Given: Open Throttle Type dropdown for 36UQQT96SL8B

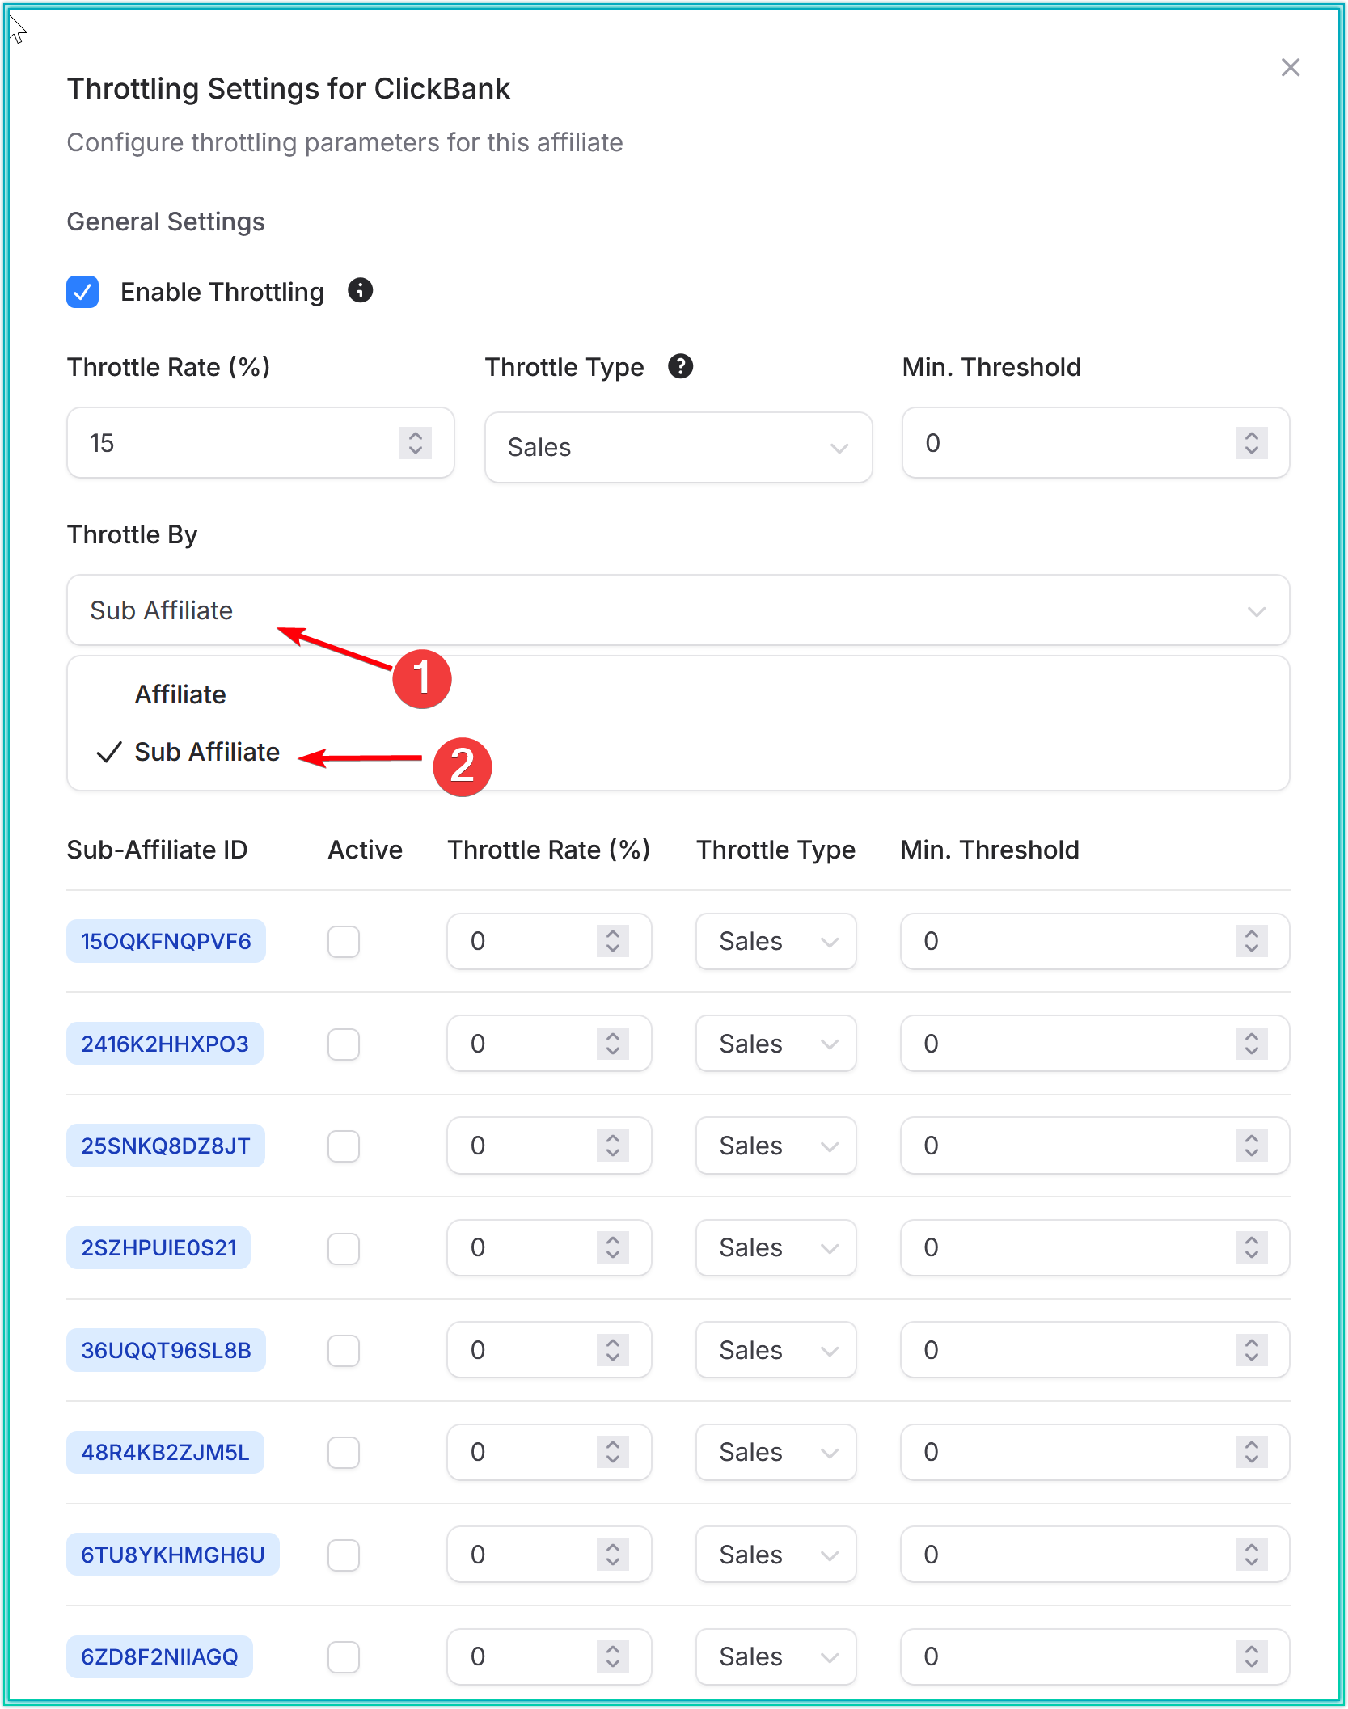Looking at the screenshot, I should click(775, 1350).
